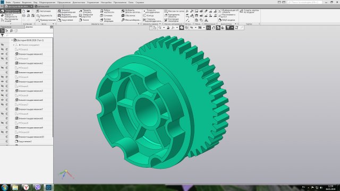The width and height of the screenshot is (340, 191).
Task: Toggle visibility of Элемент выдавливания:1
Action: click(x=2, y=54)
